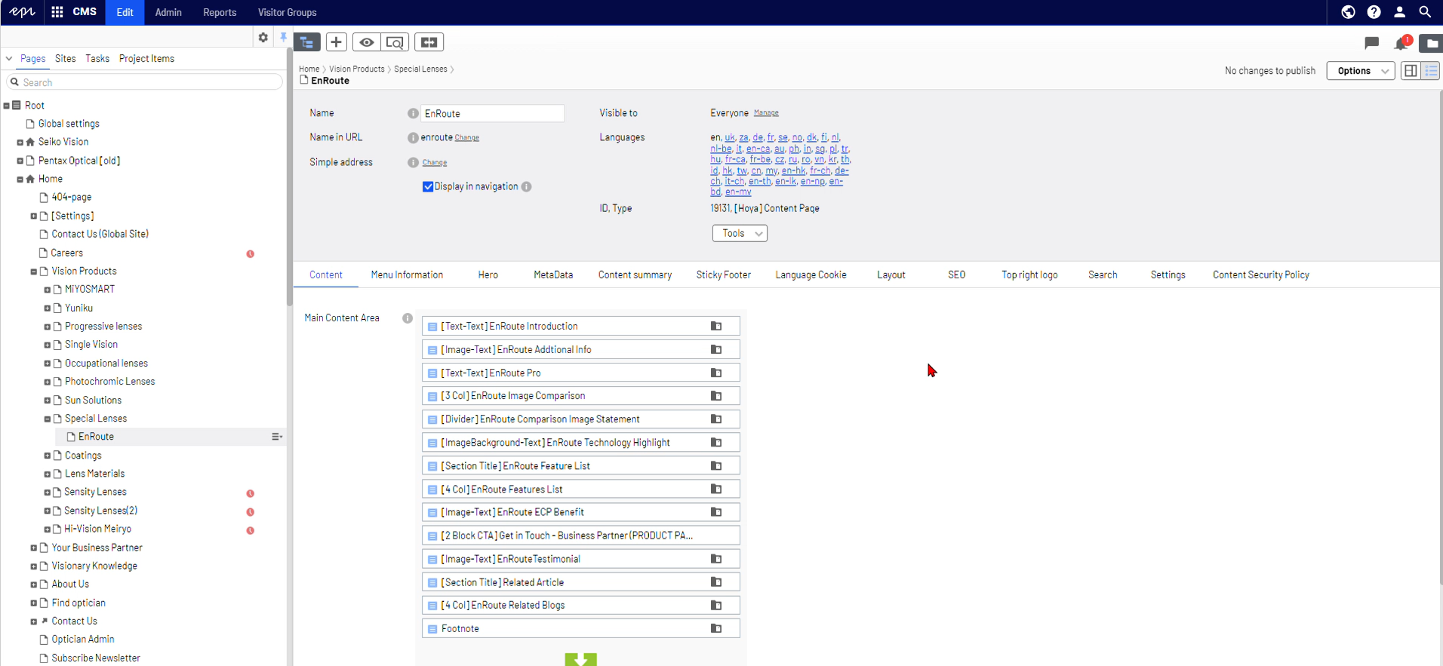
Task: Toggle the navigation pane tree icon
Action: pyautogui.click(x=306, y=42)
